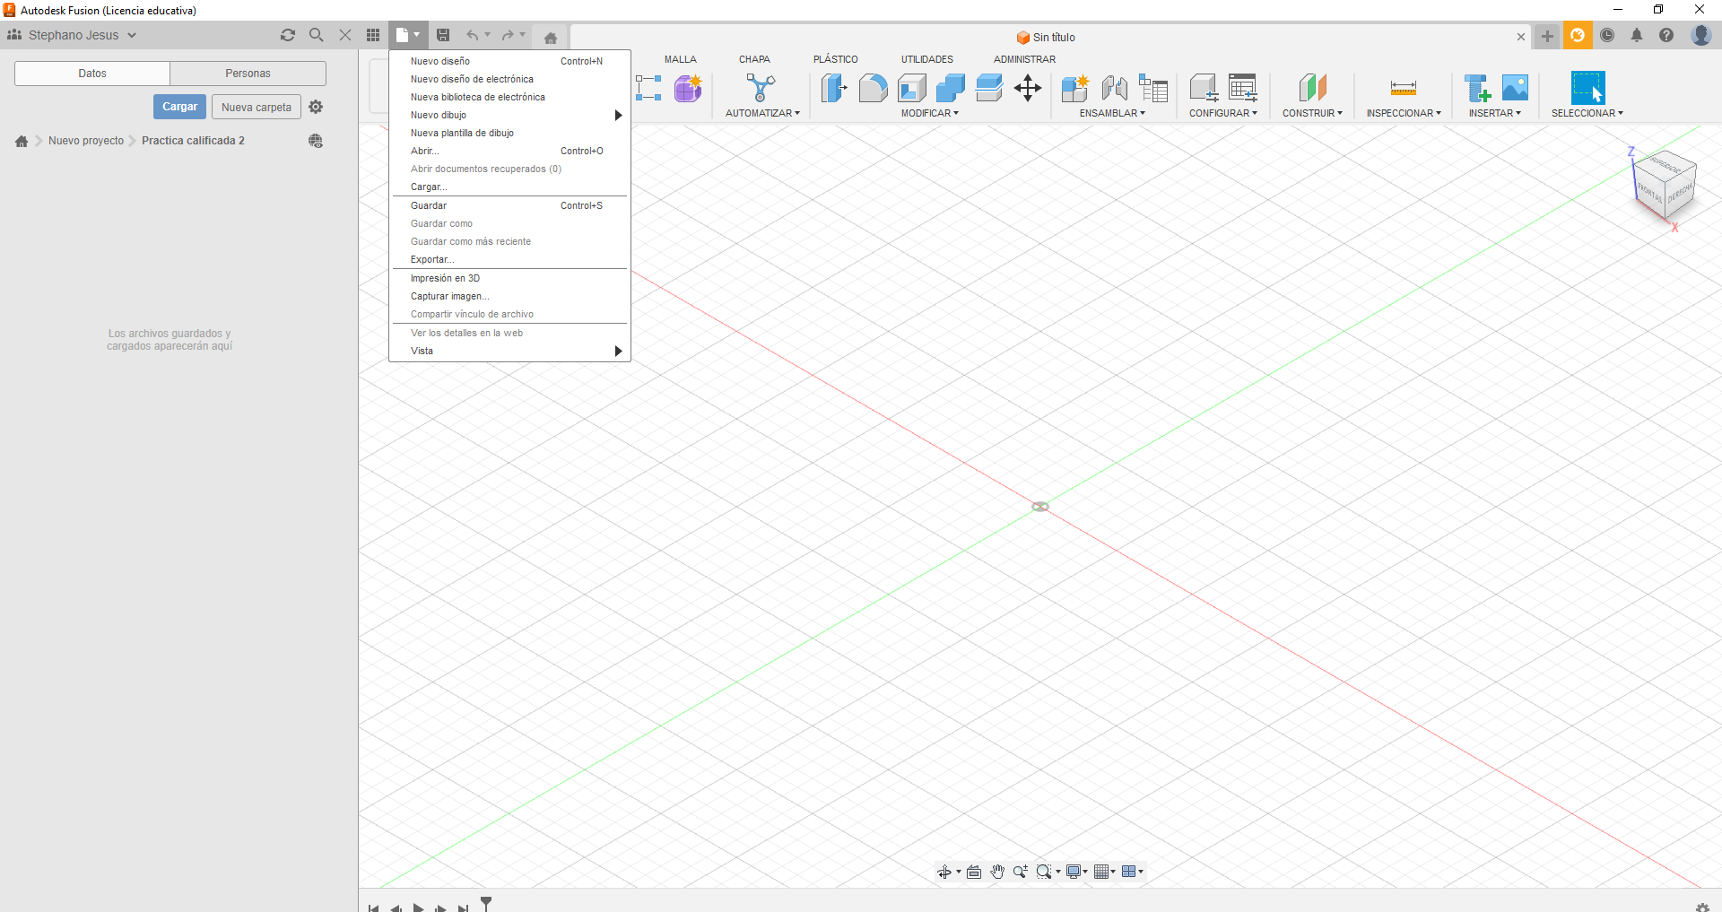Viewport: 1722px width, 912px height.
Task: Expand the MODIFICAR menu
Action: coord(930,113)
